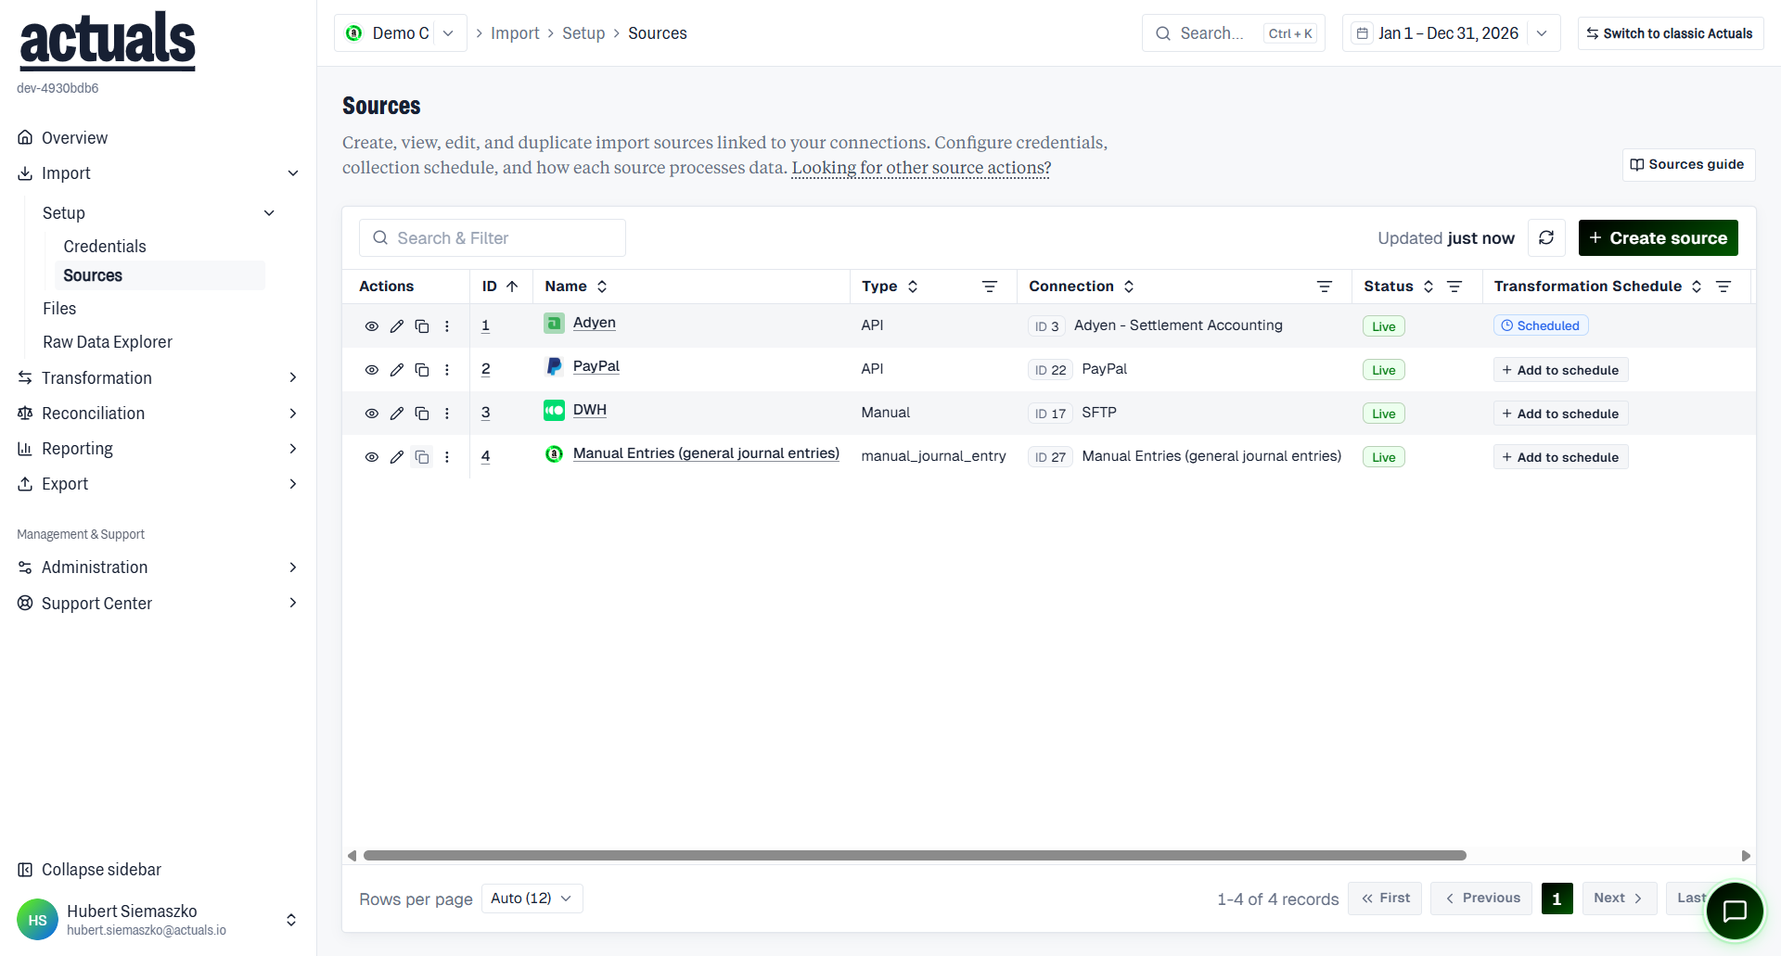Screen dimensions: 1781x956
Task: Open Credentials in sidebar
Action: pyautogui.click(x=105, y=246)
